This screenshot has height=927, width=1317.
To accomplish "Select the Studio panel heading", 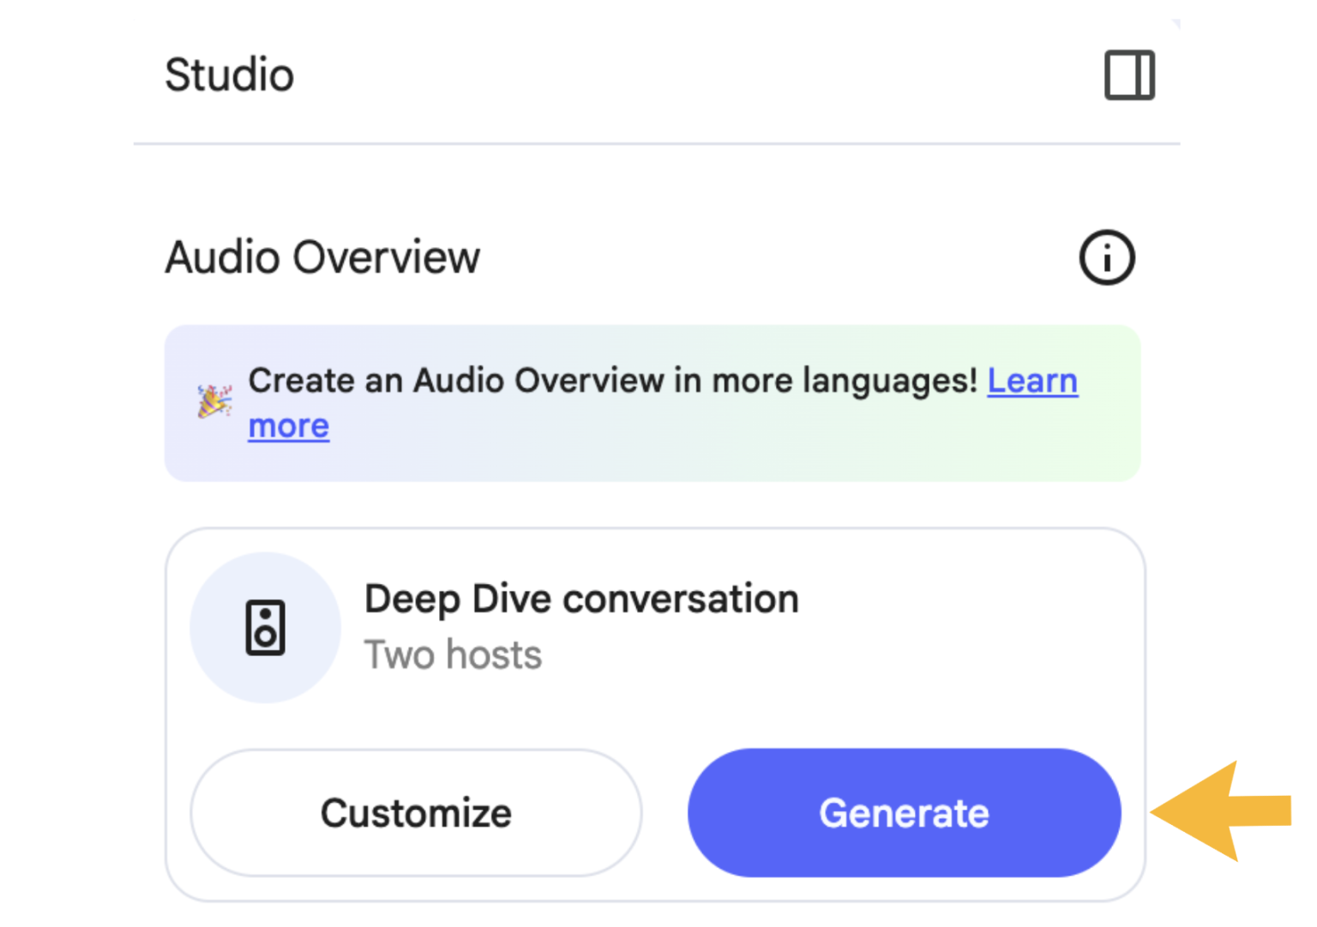I will pyautogui.click(x=229, y=75).
